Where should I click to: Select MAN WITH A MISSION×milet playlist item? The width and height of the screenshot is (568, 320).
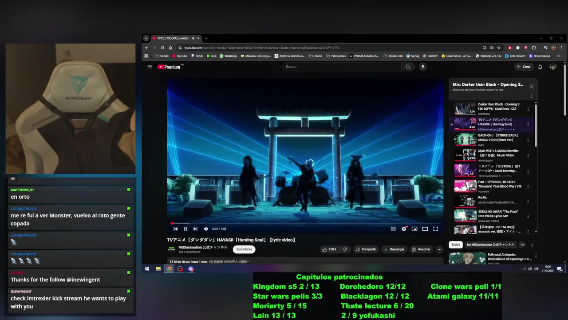click(x=492, y=155)
